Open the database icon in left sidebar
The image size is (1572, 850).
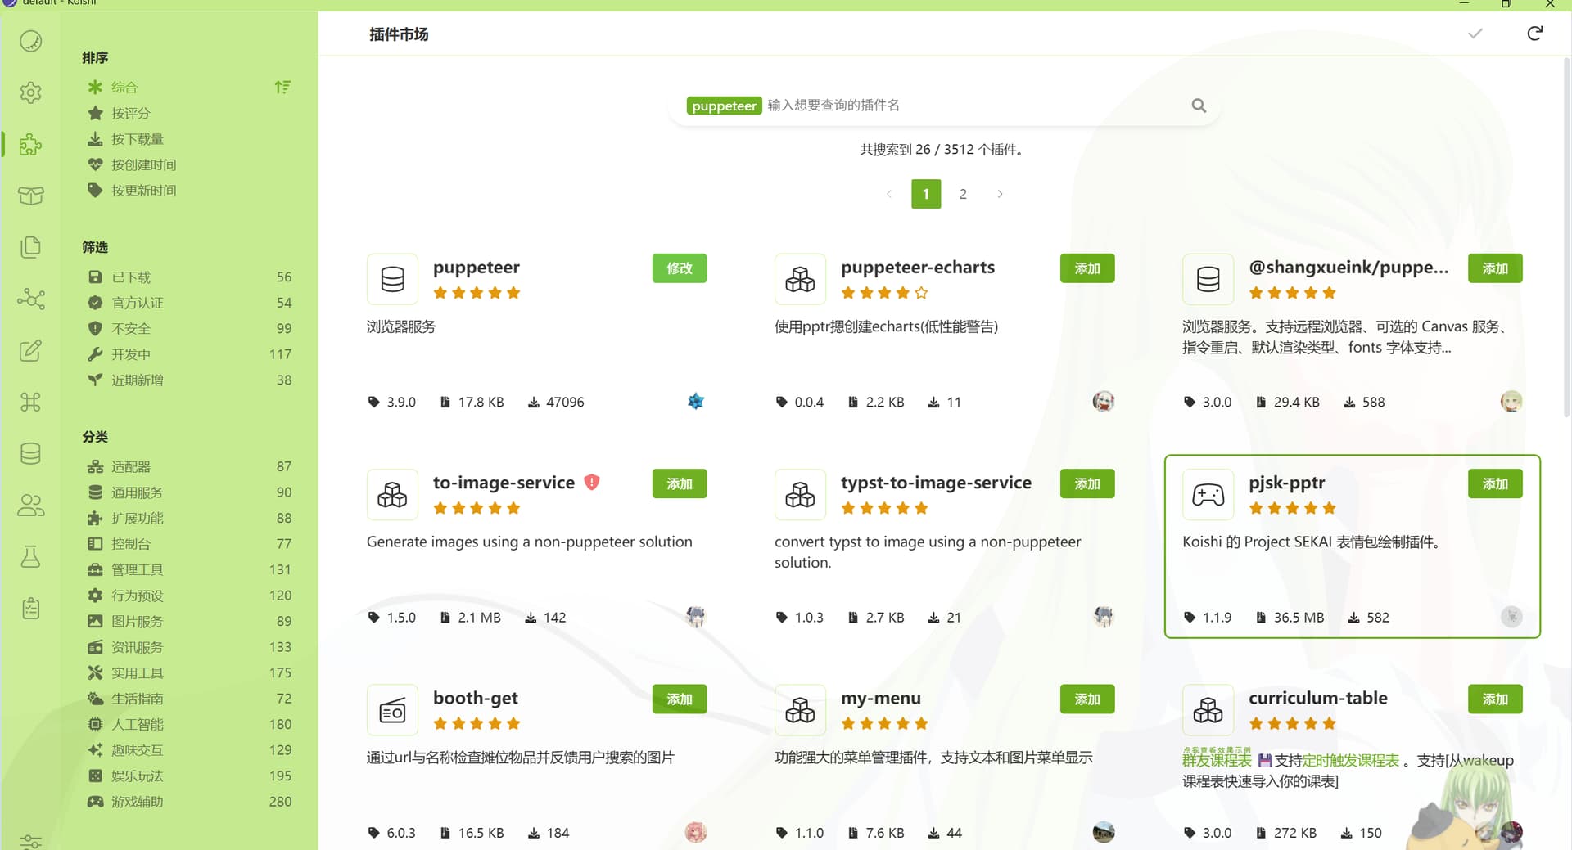(x=30, y=453)
